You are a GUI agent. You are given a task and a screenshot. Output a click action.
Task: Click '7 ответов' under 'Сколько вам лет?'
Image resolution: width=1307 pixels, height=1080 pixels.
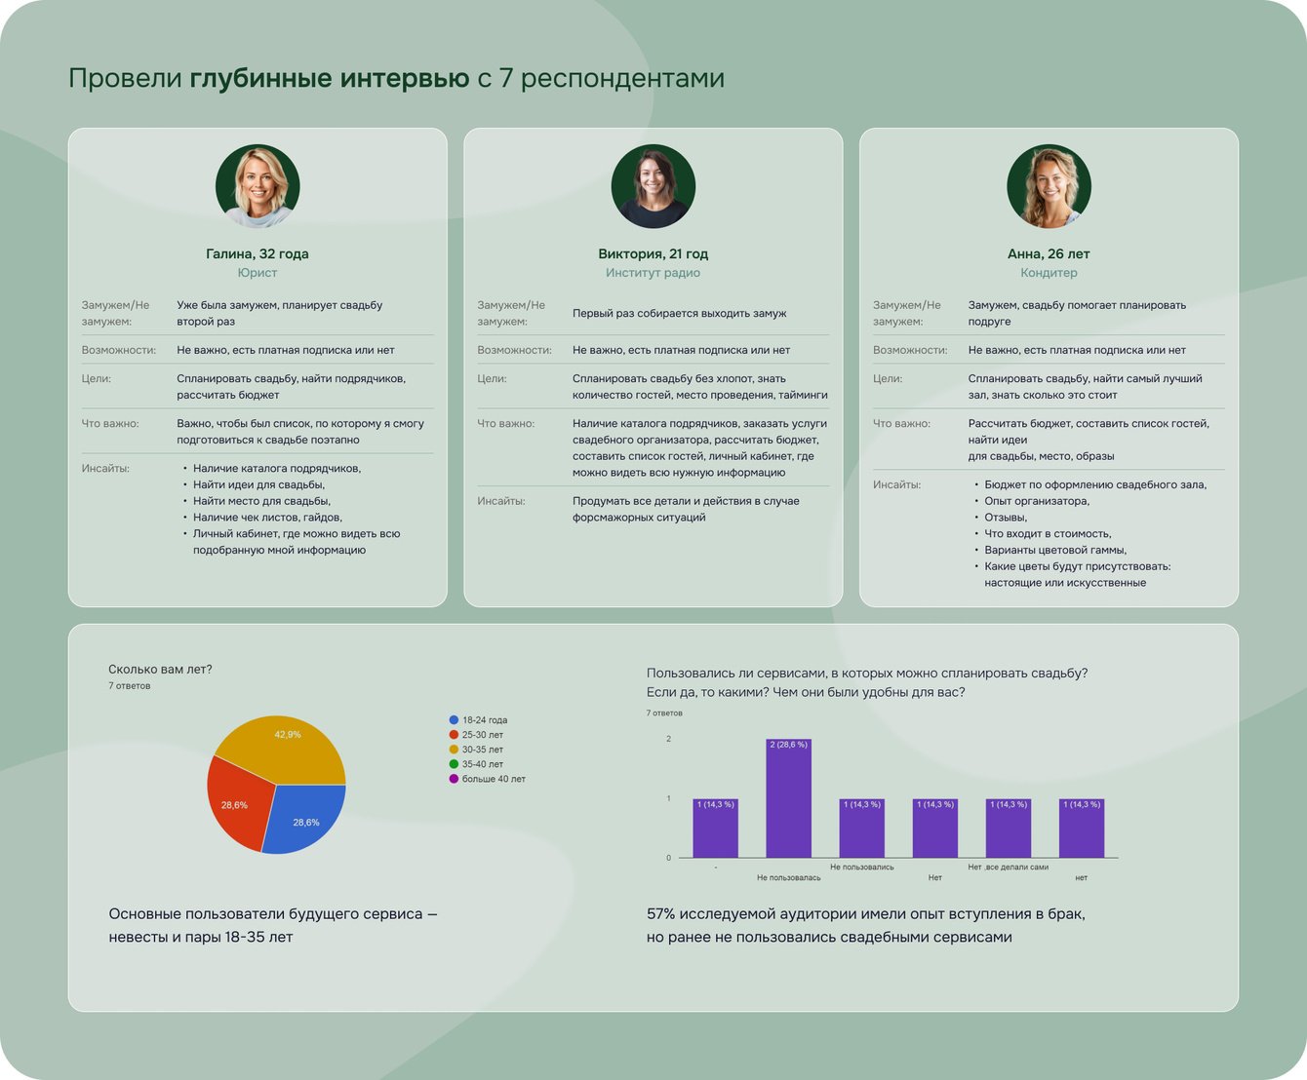130,686
